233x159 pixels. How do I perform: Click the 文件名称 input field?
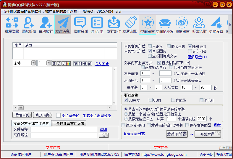pyautogui.click(x=64, y=129)
